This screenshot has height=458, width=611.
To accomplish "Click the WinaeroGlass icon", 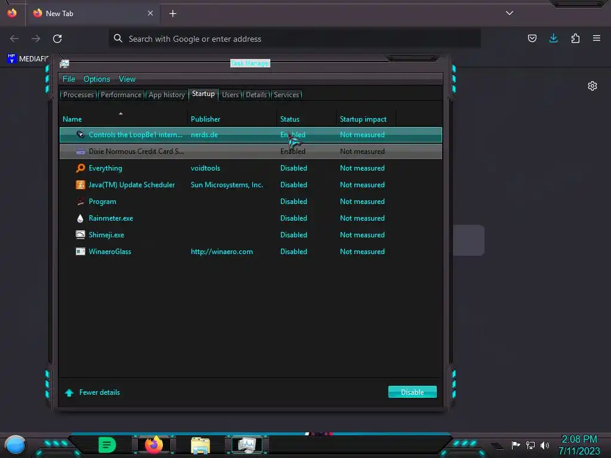I will [81, 251].
